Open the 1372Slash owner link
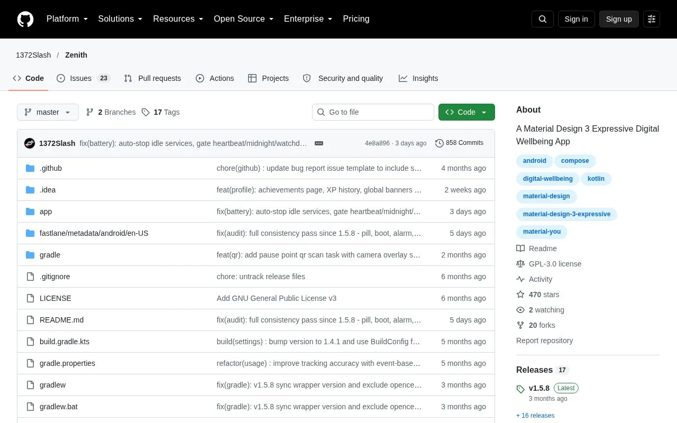The width and height of the screenshot is (677, 423). (33, 55)
